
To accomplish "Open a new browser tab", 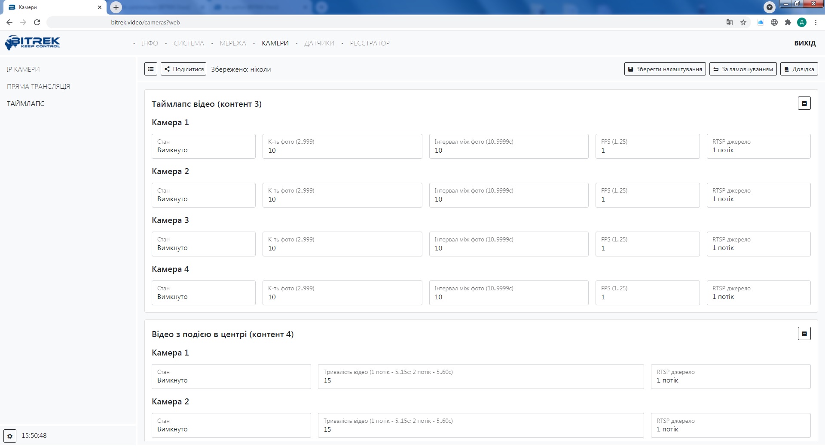I will pyautogui.click(x=116, y=7).
